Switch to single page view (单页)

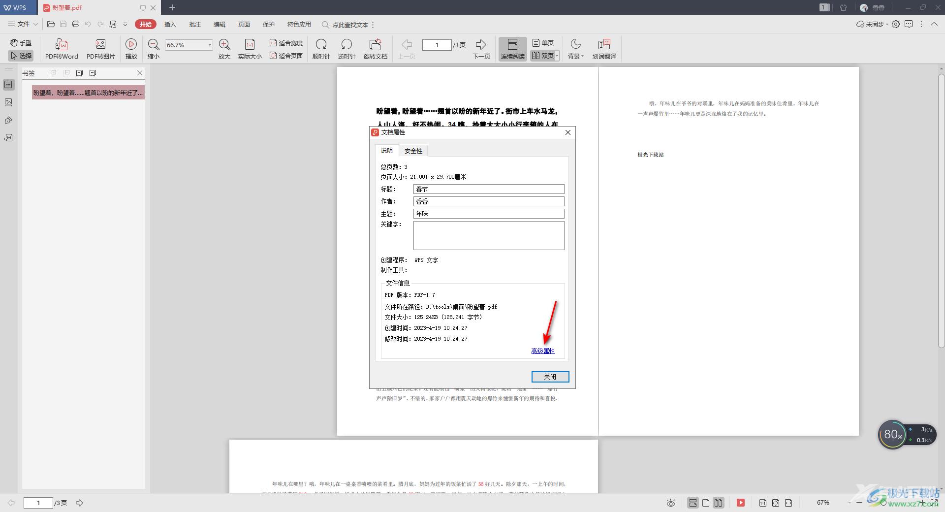[x=543, y=43]
